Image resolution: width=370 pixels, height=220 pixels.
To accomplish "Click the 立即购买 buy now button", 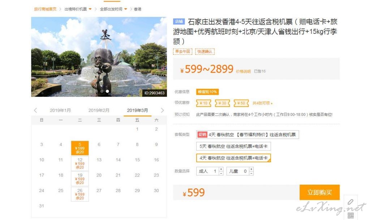I will point(319,192).
